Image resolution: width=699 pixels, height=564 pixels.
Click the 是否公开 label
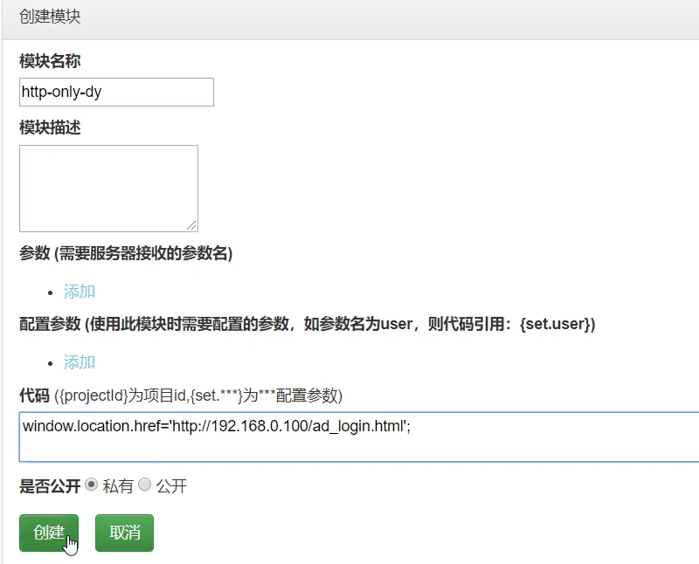[x=50, y=485]
